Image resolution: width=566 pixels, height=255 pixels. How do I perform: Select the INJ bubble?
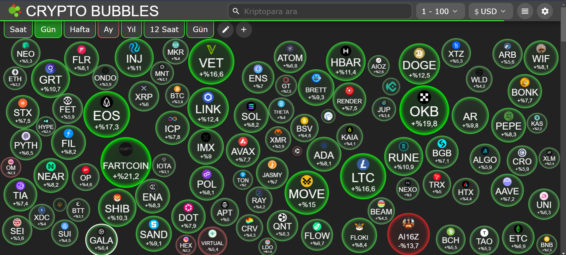tap(134, 58)
